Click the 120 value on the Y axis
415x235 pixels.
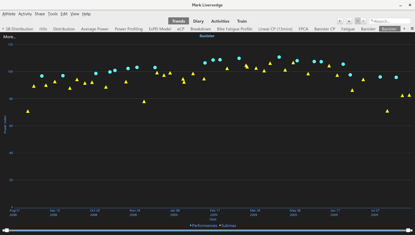pyautogui.click(x=10, y=45)
